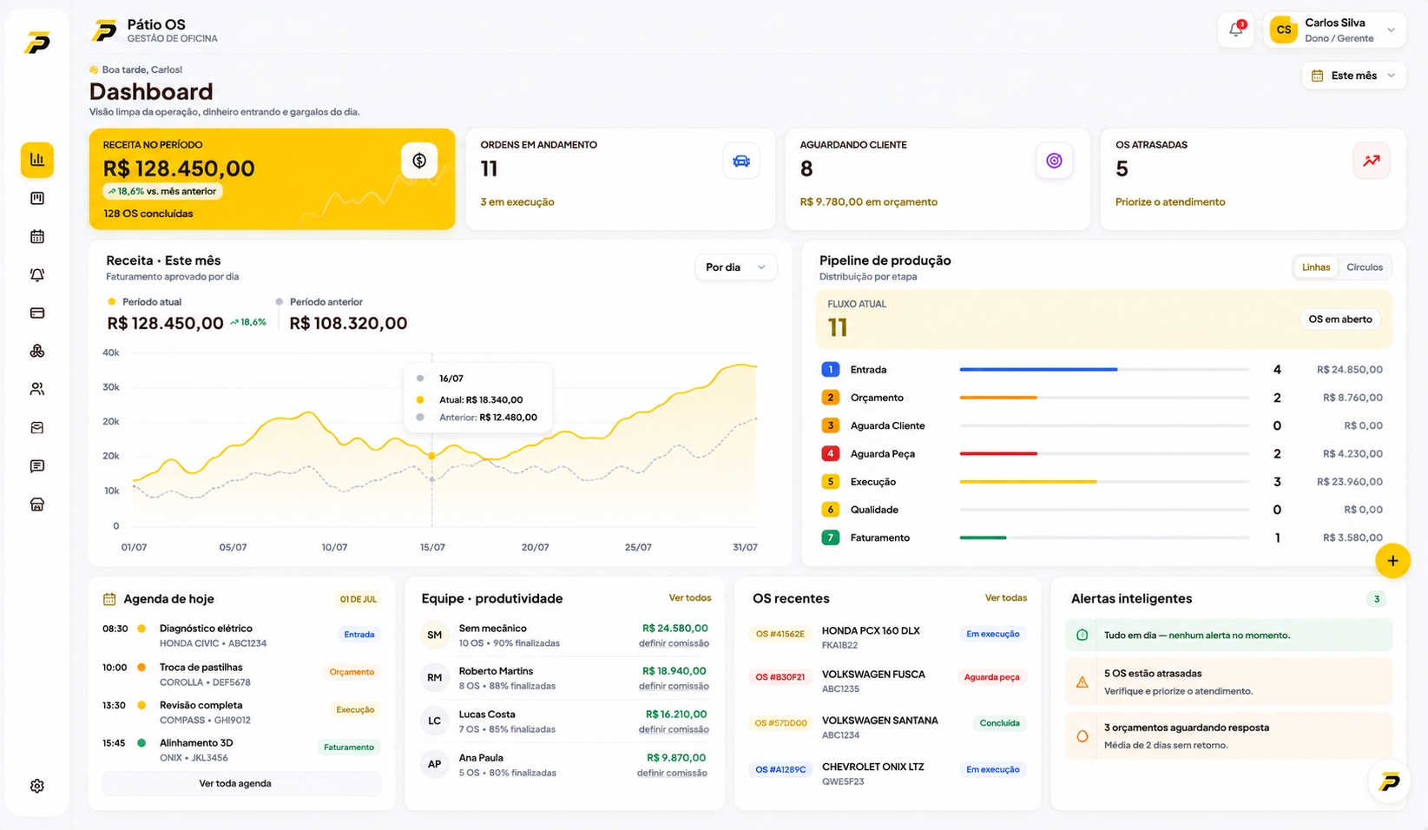Click the Pátio OS logo atop sidebar
Viewport: 1428px width, 830px height.
point(37,43)
